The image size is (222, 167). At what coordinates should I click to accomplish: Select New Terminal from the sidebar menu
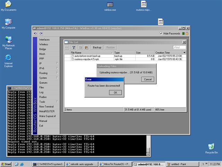pos(46,106)
